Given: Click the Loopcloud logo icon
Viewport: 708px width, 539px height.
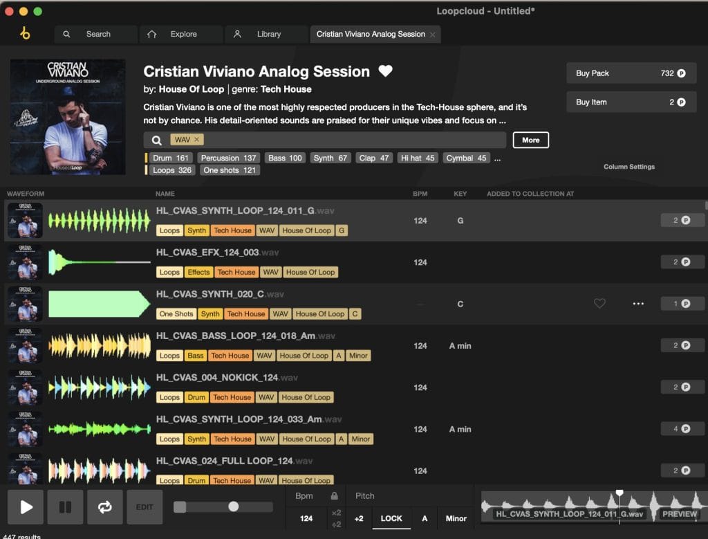Looking at the screenshot, I should (26, 33).
